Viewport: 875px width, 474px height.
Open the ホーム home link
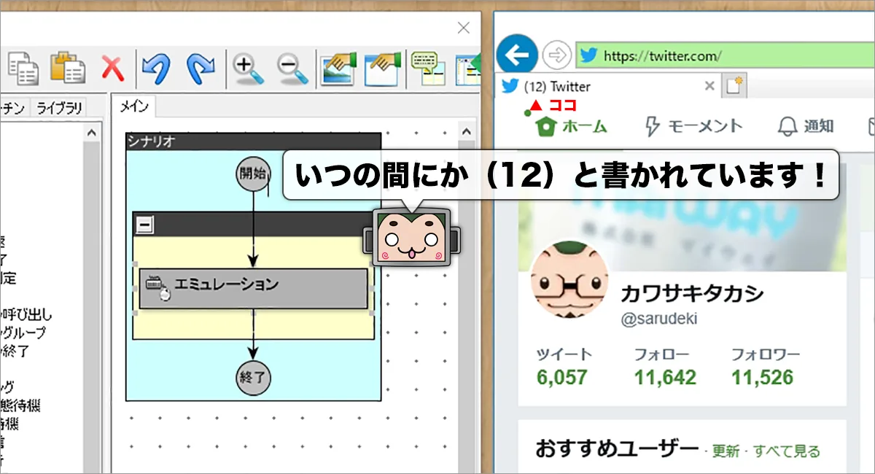572,127
